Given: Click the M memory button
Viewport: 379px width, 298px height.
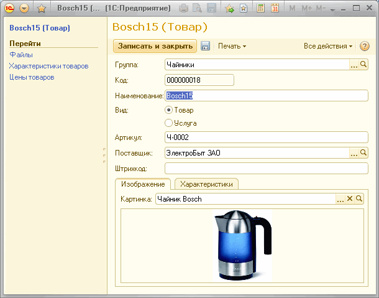Looking at the screenshot, I should tap(292, 9).
